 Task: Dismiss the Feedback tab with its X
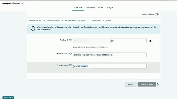click(x=12, y=98)
